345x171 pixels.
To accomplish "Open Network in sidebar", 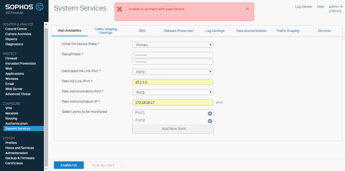I will (12, 113).
